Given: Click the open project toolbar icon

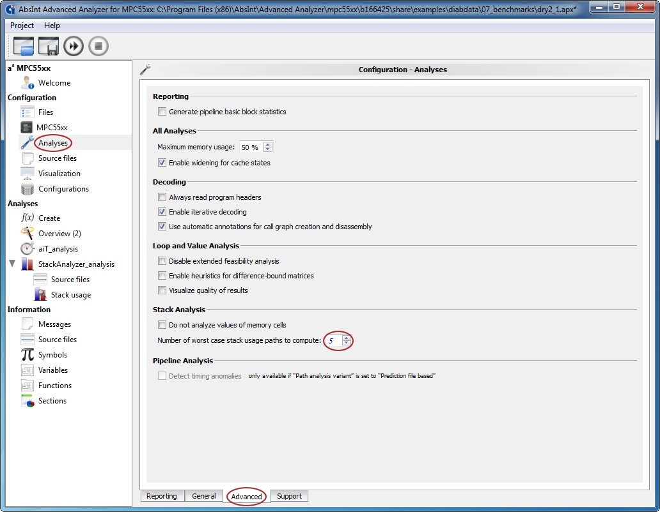Looking at the screenshot, I should coord(24,46).
